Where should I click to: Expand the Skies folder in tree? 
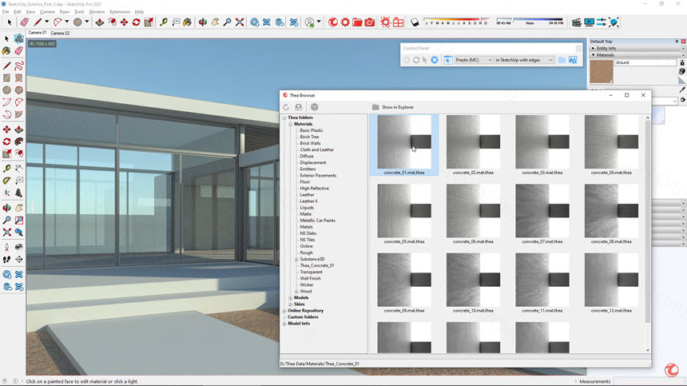tap(290, 304)
